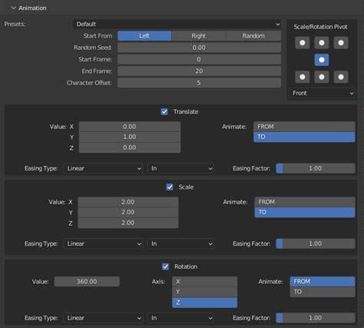
Task: Collapse the Animation panel chevron
Action: (x=13, y=8)
